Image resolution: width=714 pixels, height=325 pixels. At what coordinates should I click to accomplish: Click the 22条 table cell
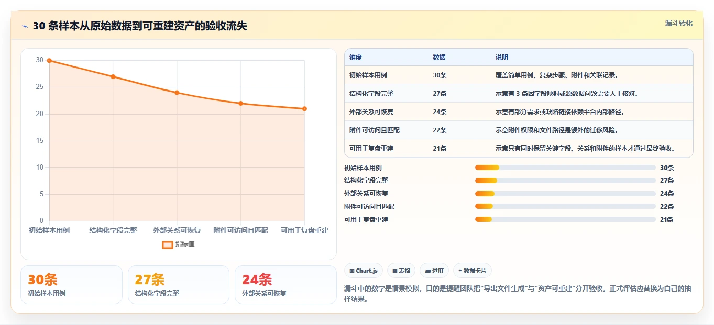click(x=459, y=130)
